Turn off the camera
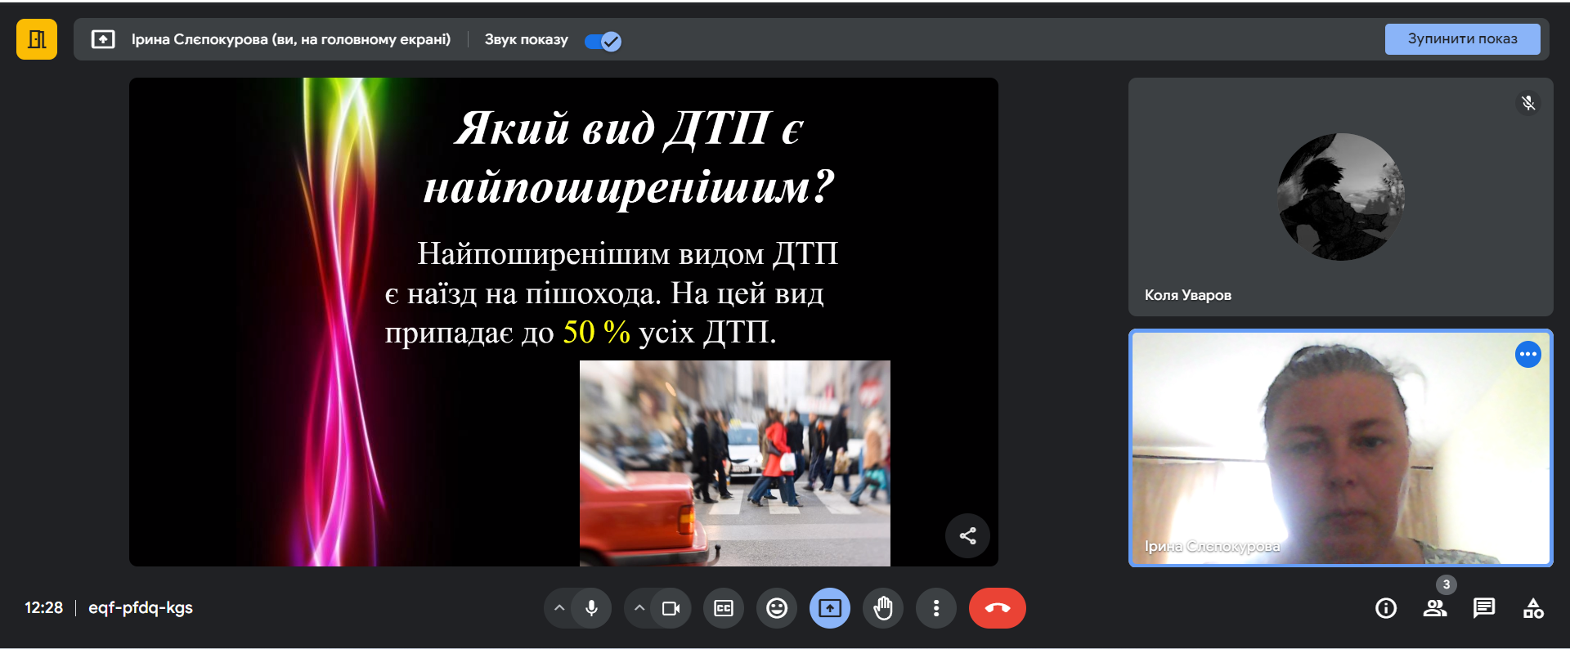The width and height of the screenshot is (1570, 649). 671,608
